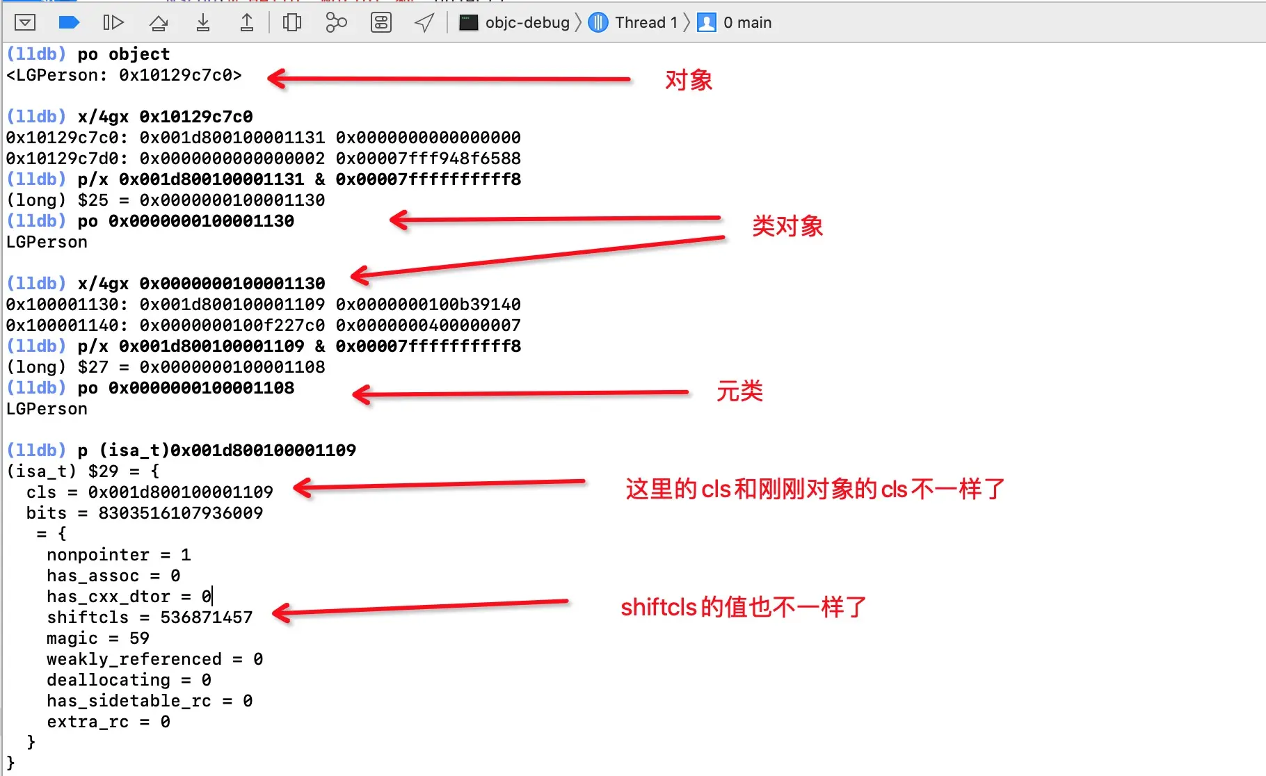Place cursor after has_cxx_dtor = 0
Screen dimensions: 1266x776
(211, 597)
